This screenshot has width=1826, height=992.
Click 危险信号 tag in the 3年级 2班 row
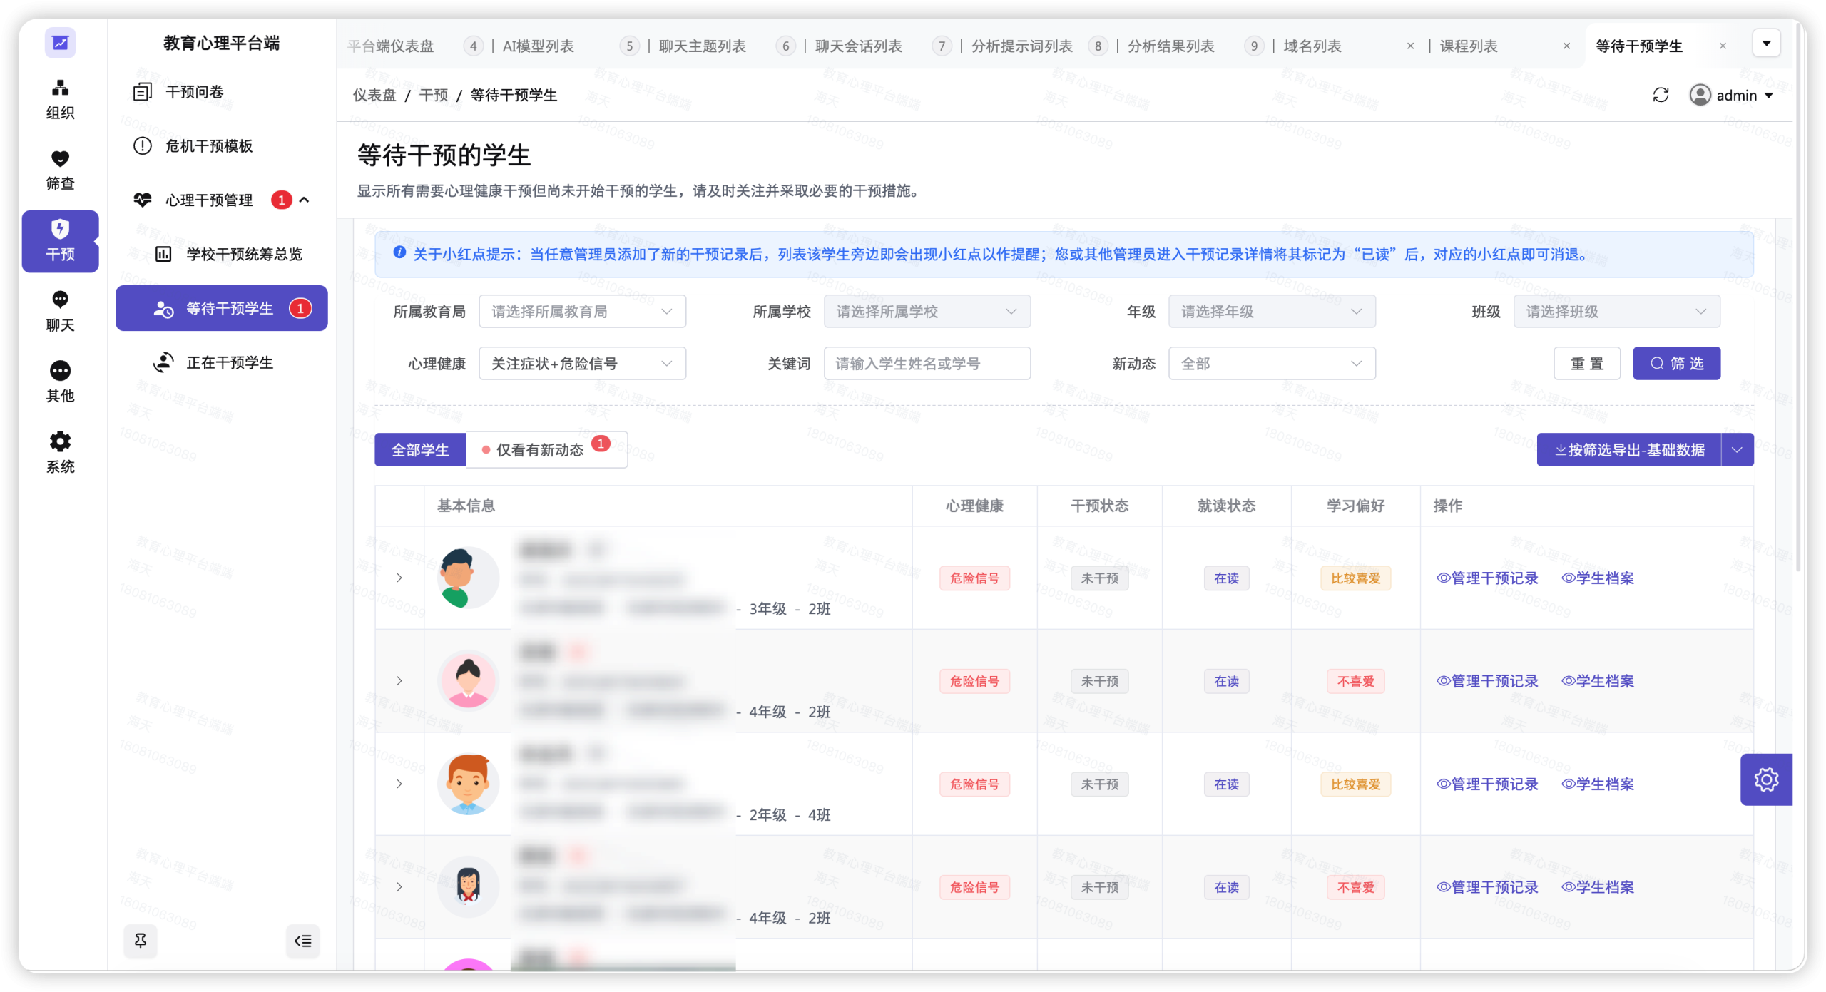[974, 578]
